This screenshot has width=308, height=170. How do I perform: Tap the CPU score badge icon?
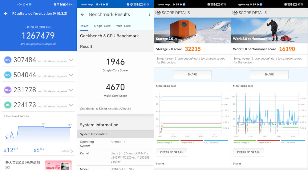point(8,60)
